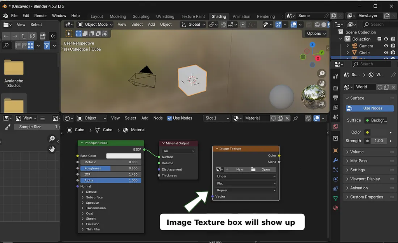Pin the shader editor with the pin icon
398x243 pixels.
click(295, 119)
